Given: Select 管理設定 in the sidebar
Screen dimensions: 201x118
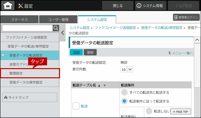Looking at the screenshot, I should click(x=30, y=73).
